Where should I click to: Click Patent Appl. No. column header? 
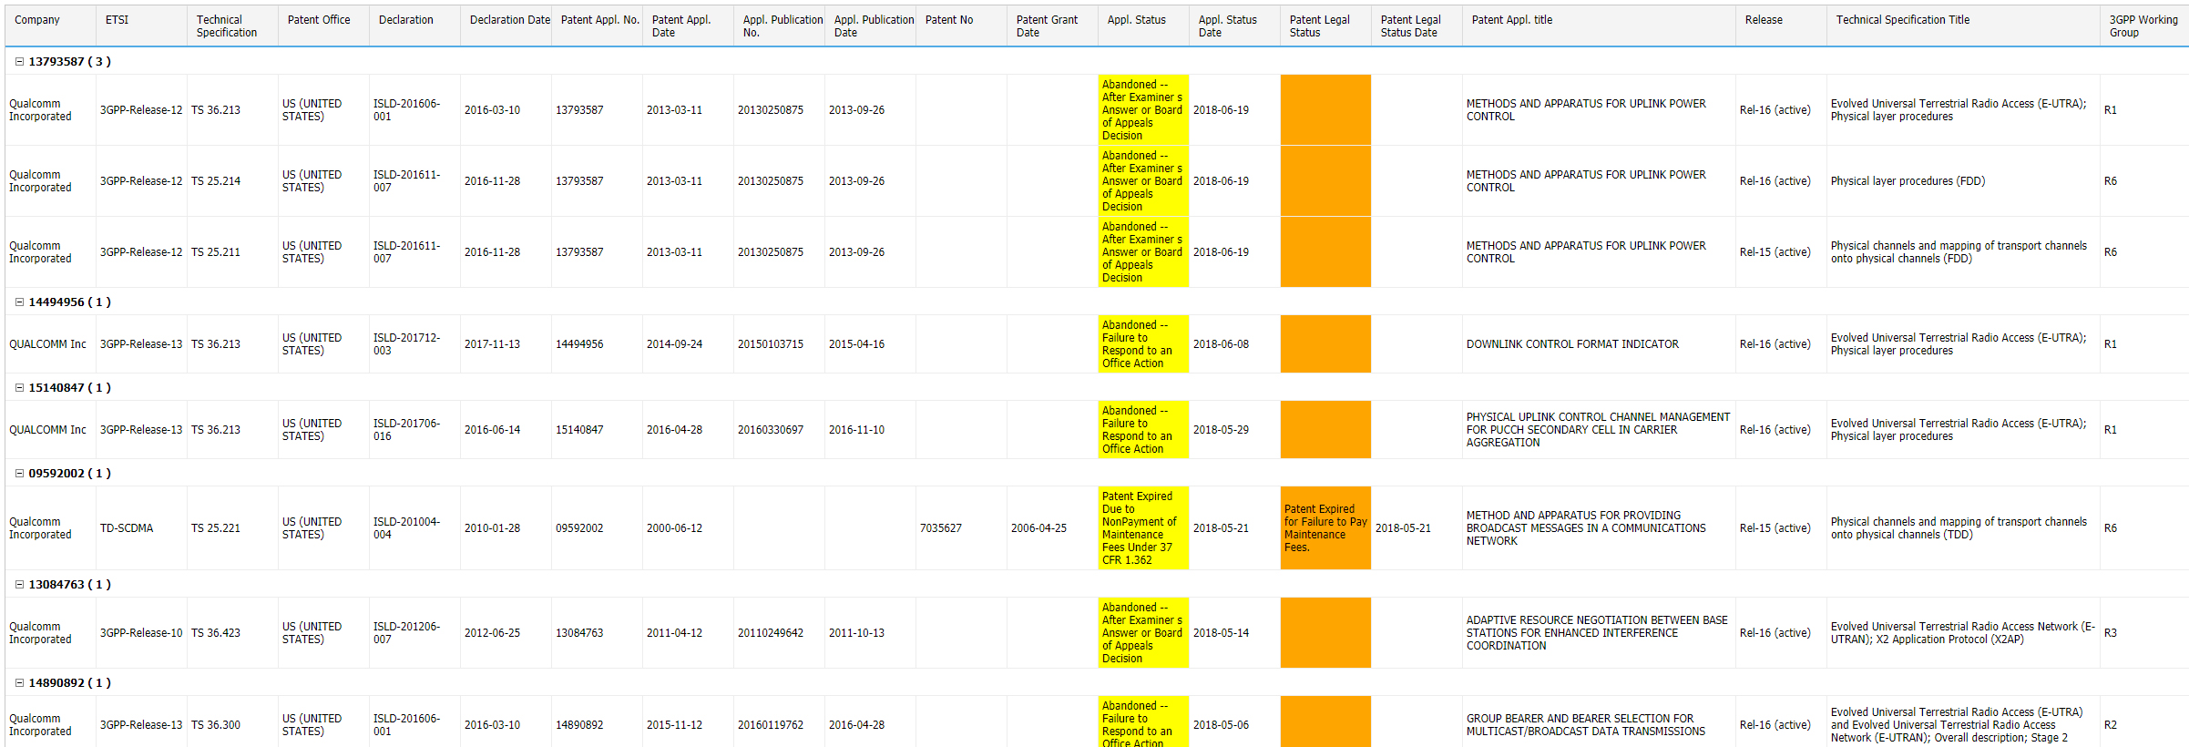click(x=597, y=26)
